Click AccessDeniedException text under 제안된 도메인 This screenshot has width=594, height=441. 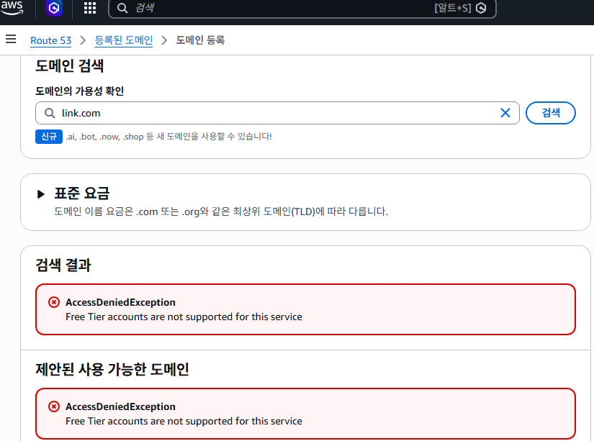click(120, 406)
